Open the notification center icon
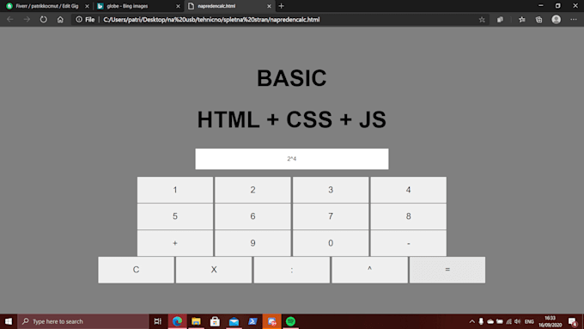The image size is (584, 329). pyautogui.click(x=573, y=321)
